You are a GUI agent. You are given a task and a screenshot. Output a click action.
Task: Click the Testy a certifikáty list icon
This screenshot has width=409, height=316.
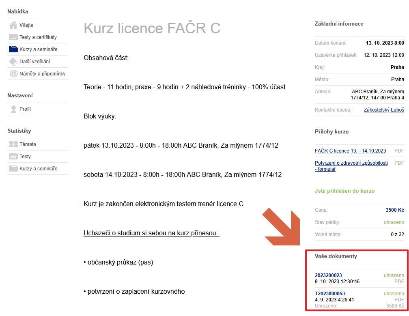pyautogui.click(x=13, y=37)
